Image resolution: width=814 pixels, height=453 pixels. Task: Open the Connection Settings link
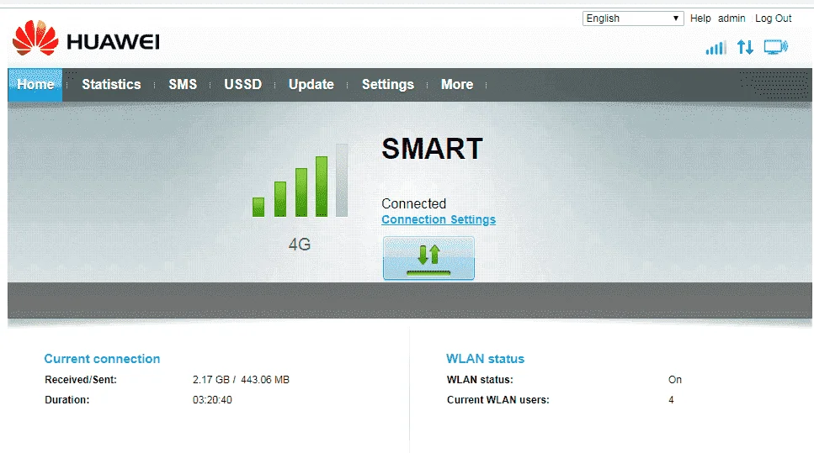tap(439, 219)
